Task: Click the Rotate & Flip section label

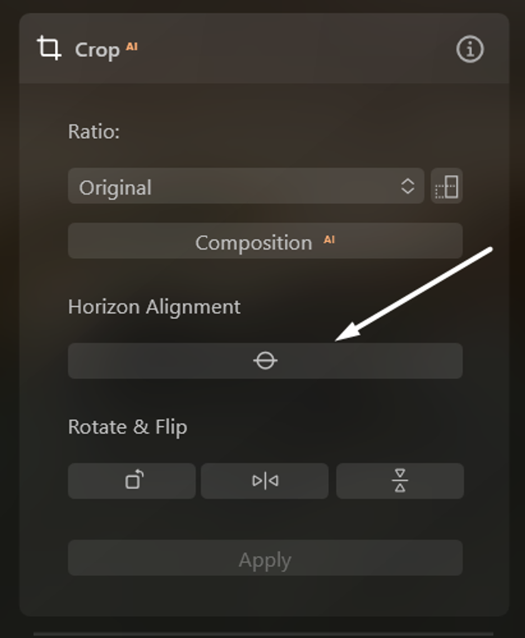Action: click(127, 427)
